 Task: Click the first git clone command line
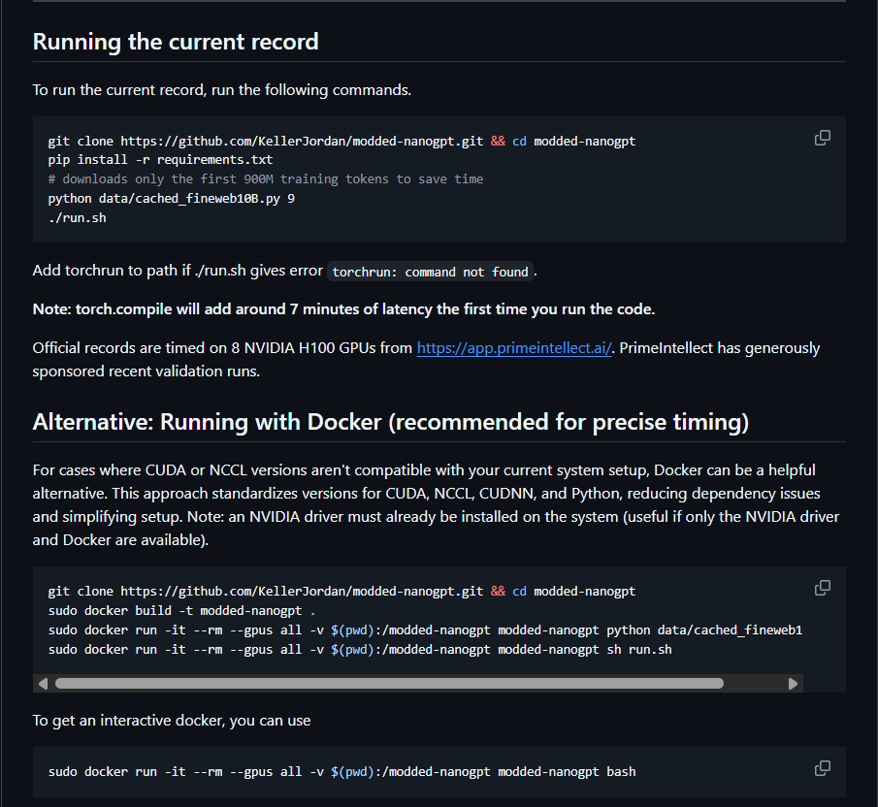341,141
